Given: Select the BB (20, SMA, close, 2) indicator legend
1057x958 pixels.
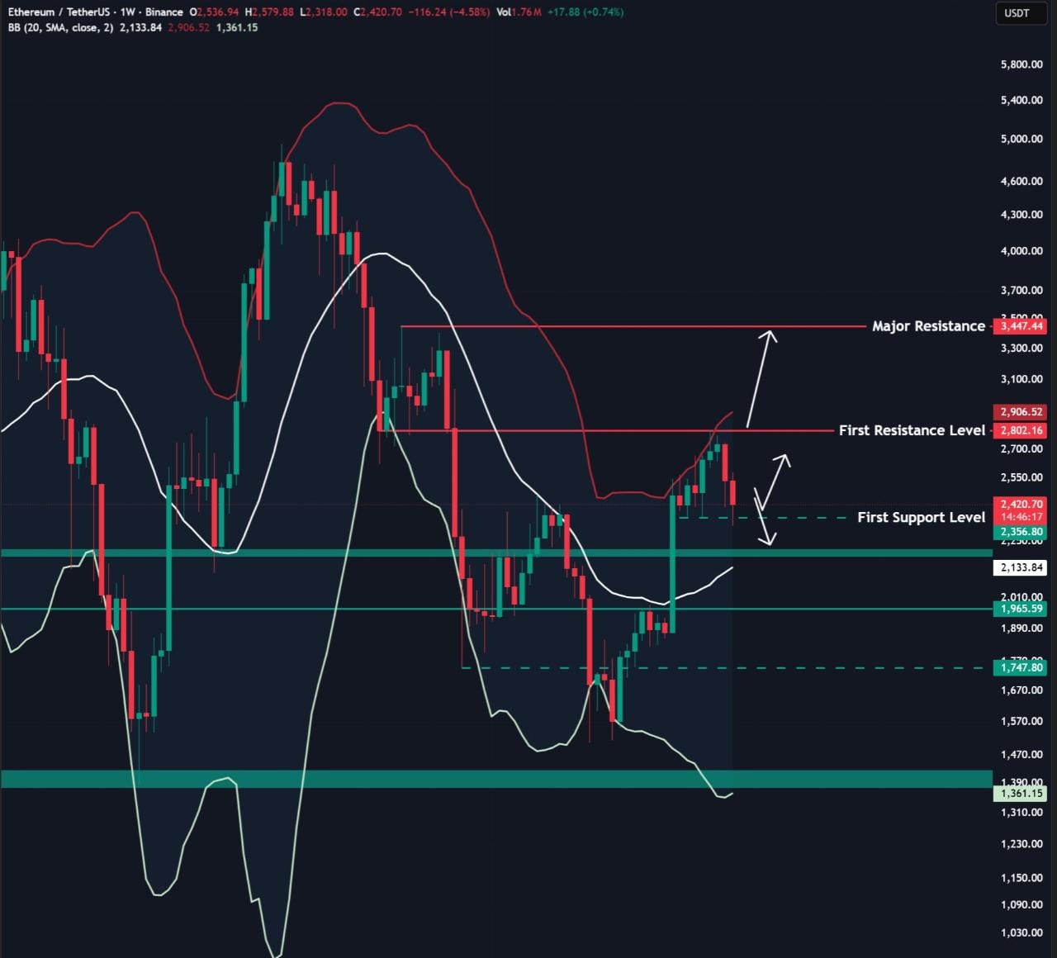Looking at the screenshot, I should [x=60, y=27].
